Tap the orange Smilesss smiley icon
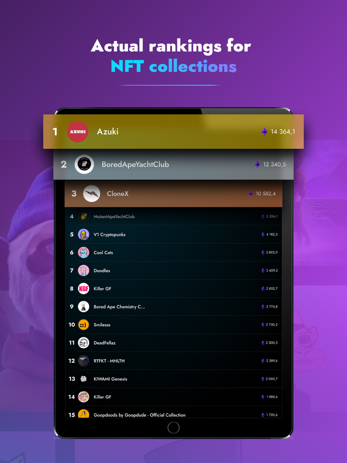Image resolution: width=347 pixels, height=463 pixels. click(x=84, y=325)
